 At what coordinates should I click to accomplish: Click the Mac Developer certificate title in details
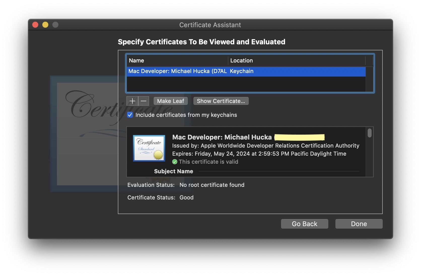coord(222,137)
